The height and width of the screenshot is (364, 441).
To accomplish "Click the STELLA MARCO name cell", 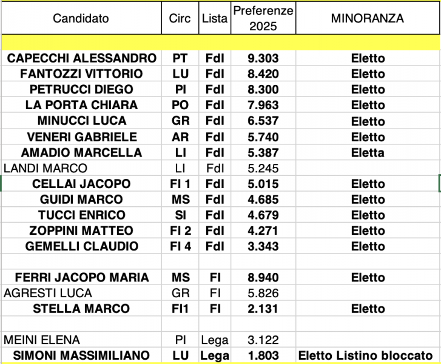I will 81,309.
